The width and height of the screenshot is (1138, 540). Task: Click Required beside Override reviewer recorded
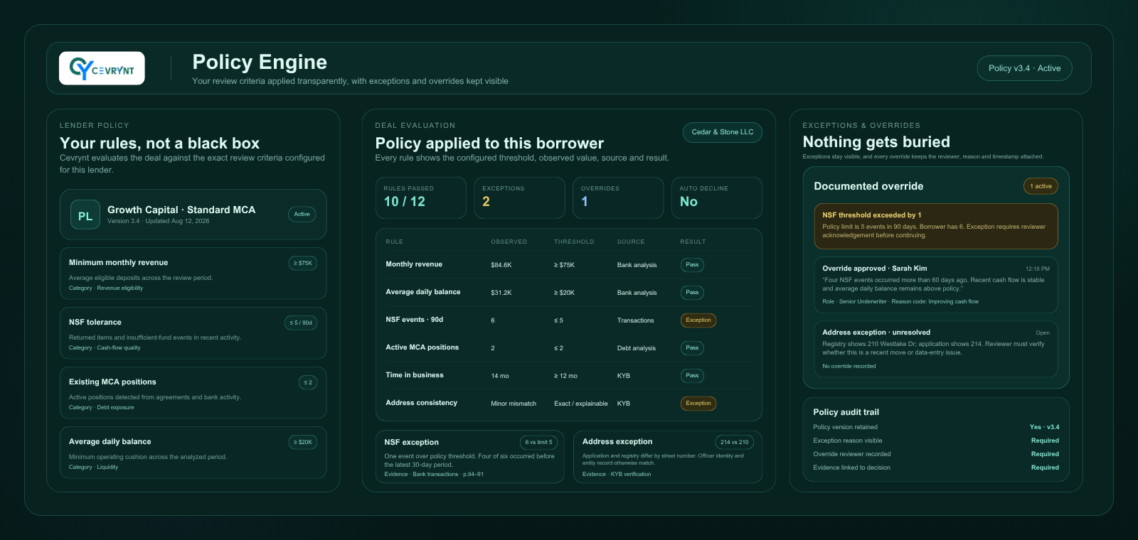coord(1045,454)
